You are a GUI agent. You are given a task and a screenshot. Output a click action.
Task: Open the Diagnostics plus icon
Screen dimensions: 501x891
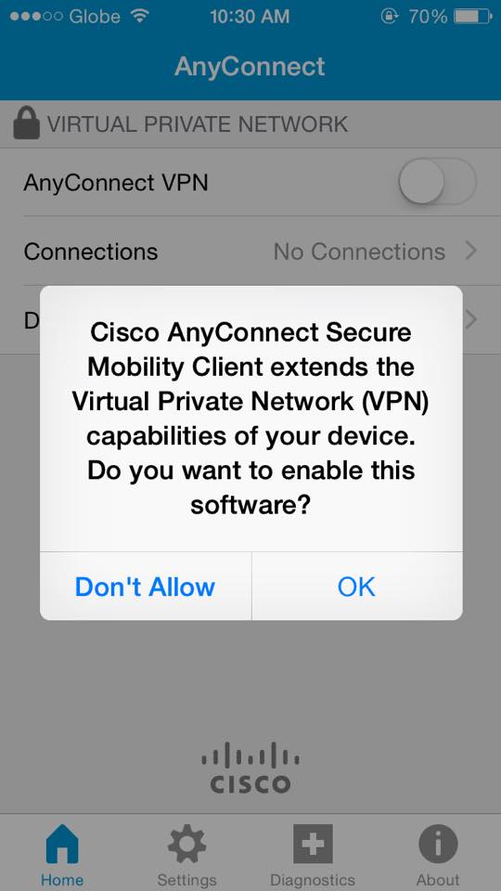pos(313,845)
